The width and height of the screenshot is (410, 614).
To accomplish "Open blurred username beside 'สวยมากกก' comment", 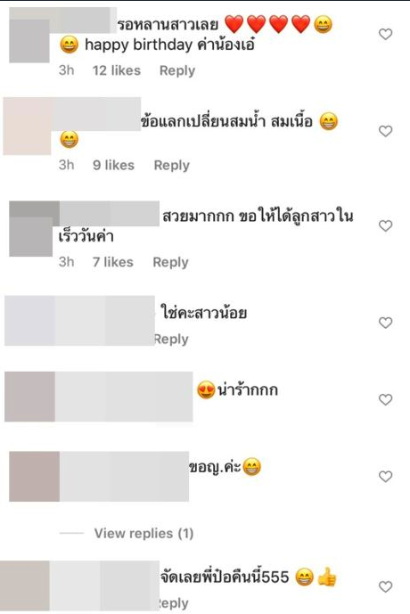I will coord(110,213).
